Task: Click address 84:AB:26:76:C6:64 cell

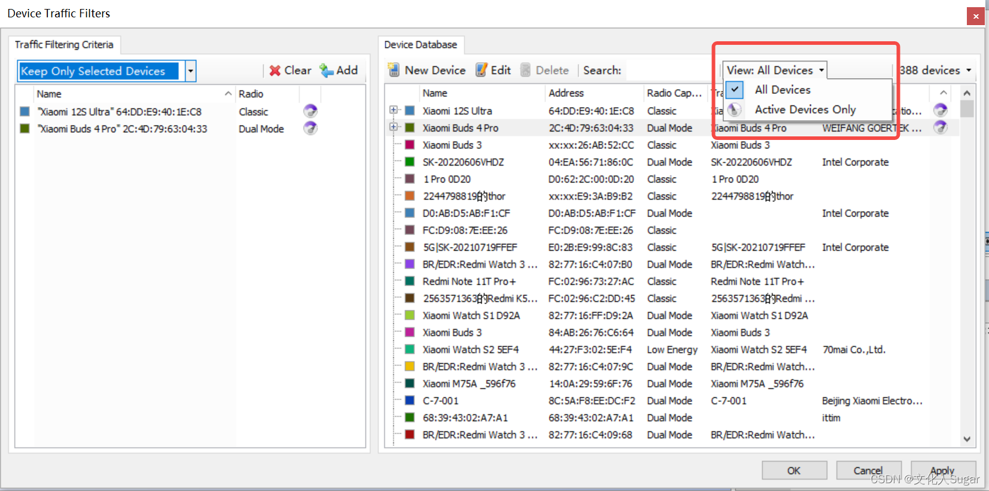Action: 591,333
